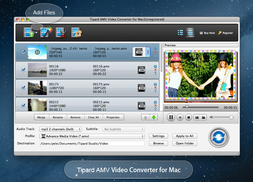Uncheck the 00173 video checkbox
Viewport: 253px width, 182px height.
point(24,88)
